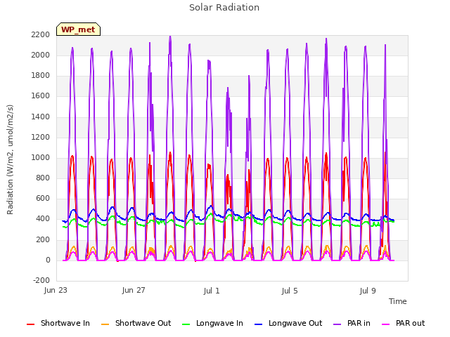
Task: Select the PAR in legend entry
Action: (352, 323)
